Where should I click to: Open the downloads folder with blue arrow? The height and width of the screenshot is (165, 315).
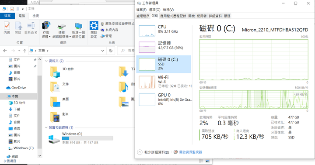[123, 72]
